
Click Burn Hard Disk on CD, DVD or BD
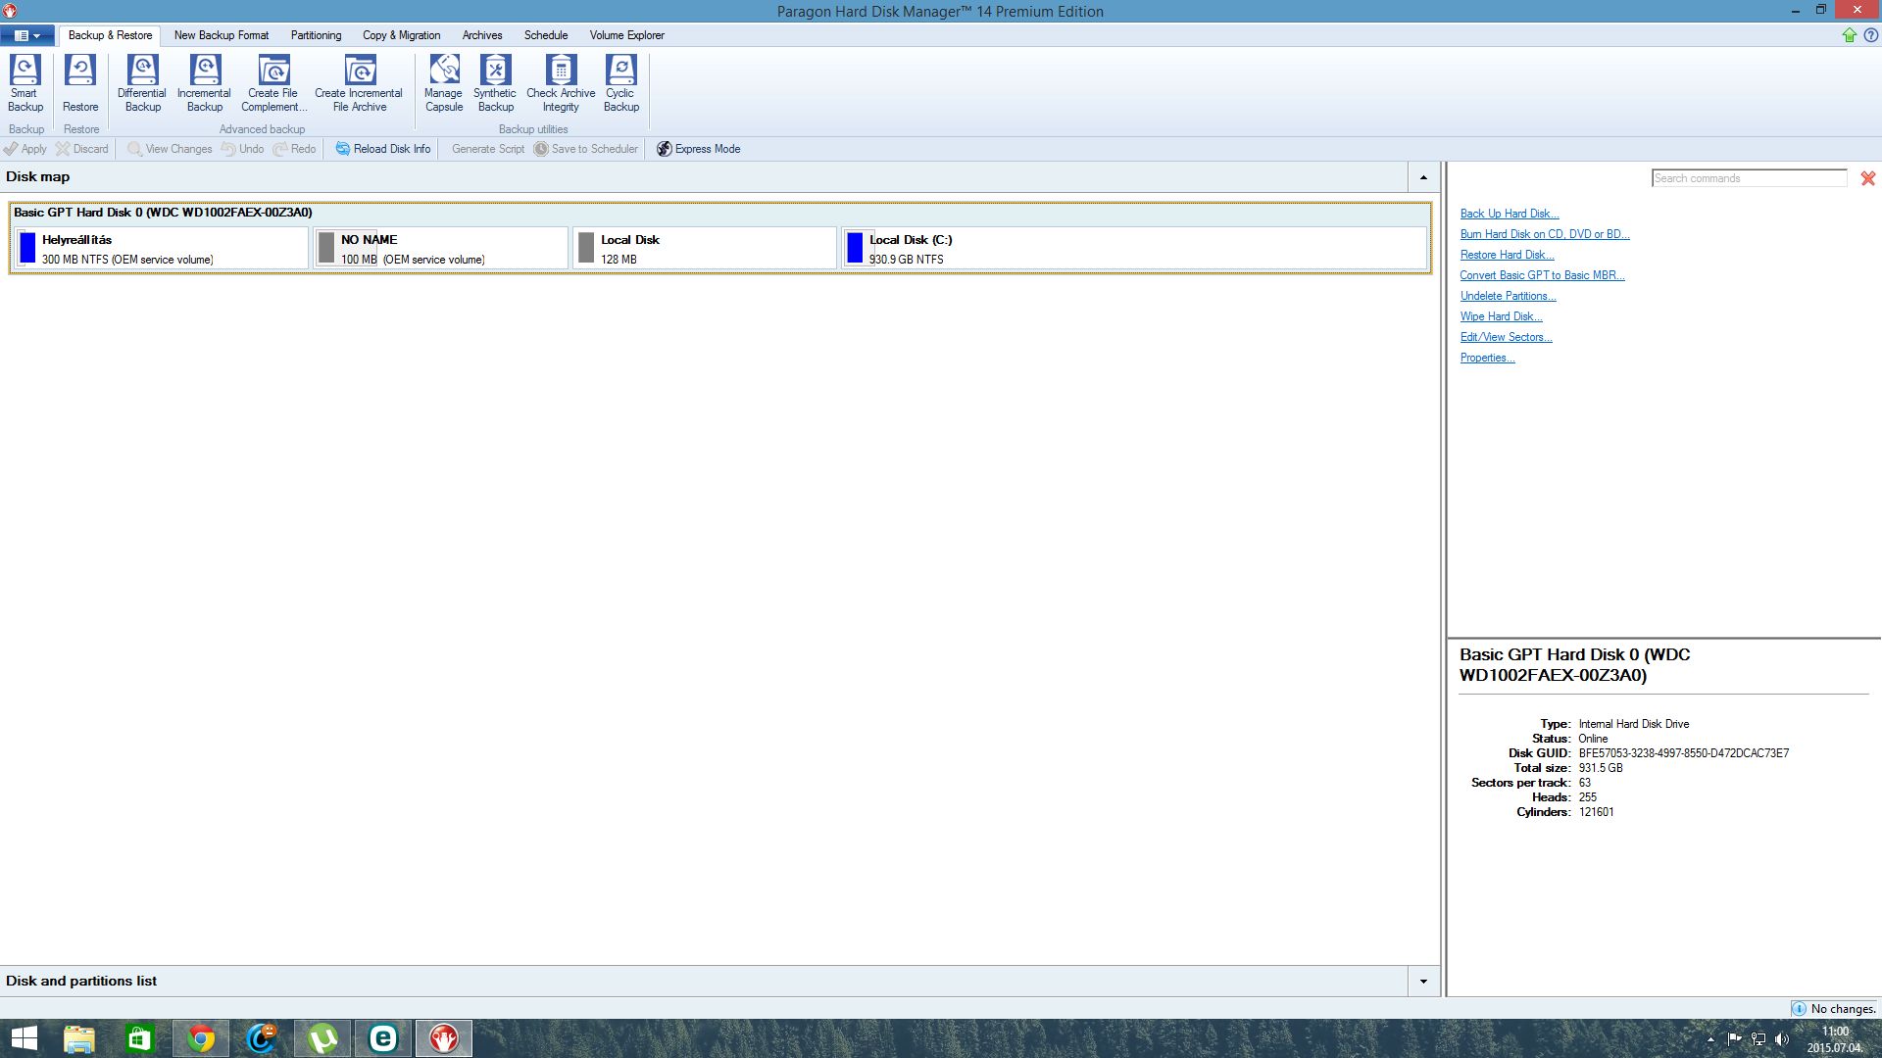pyautogui.click(x=1544, y=234)
